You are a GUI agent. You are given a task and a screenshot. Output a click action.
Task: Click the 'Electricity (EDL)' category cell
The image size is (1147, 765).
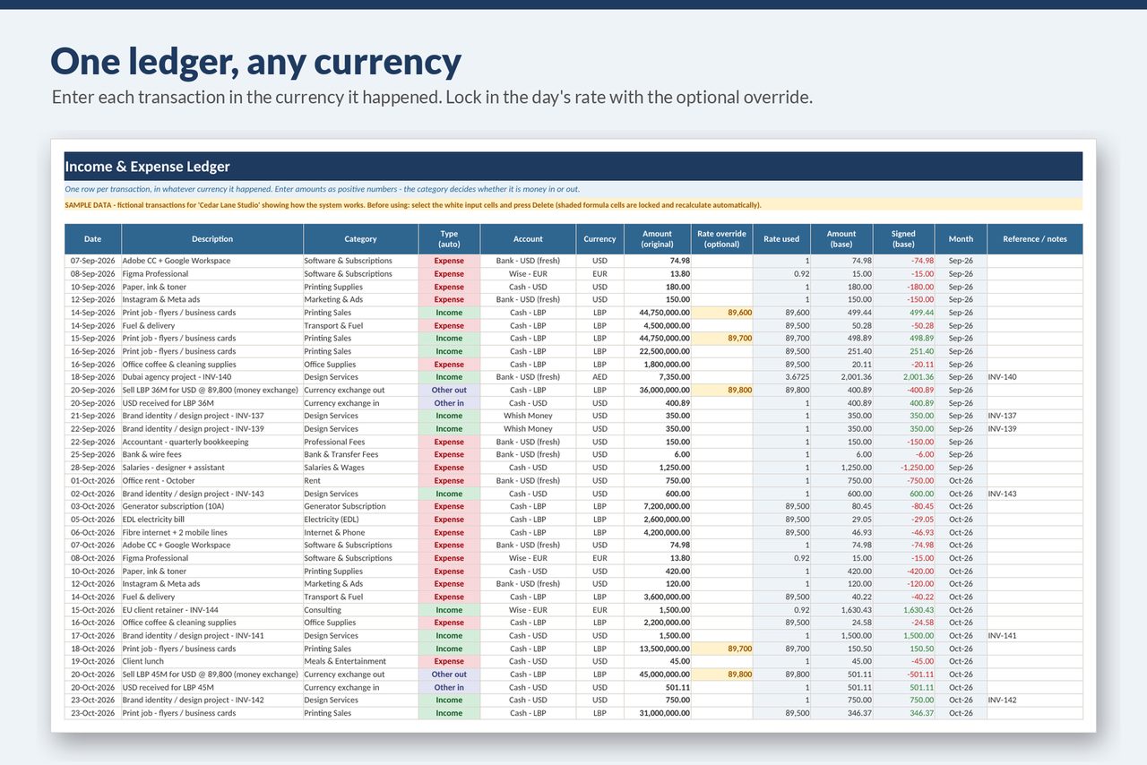[x=360, y=519]
